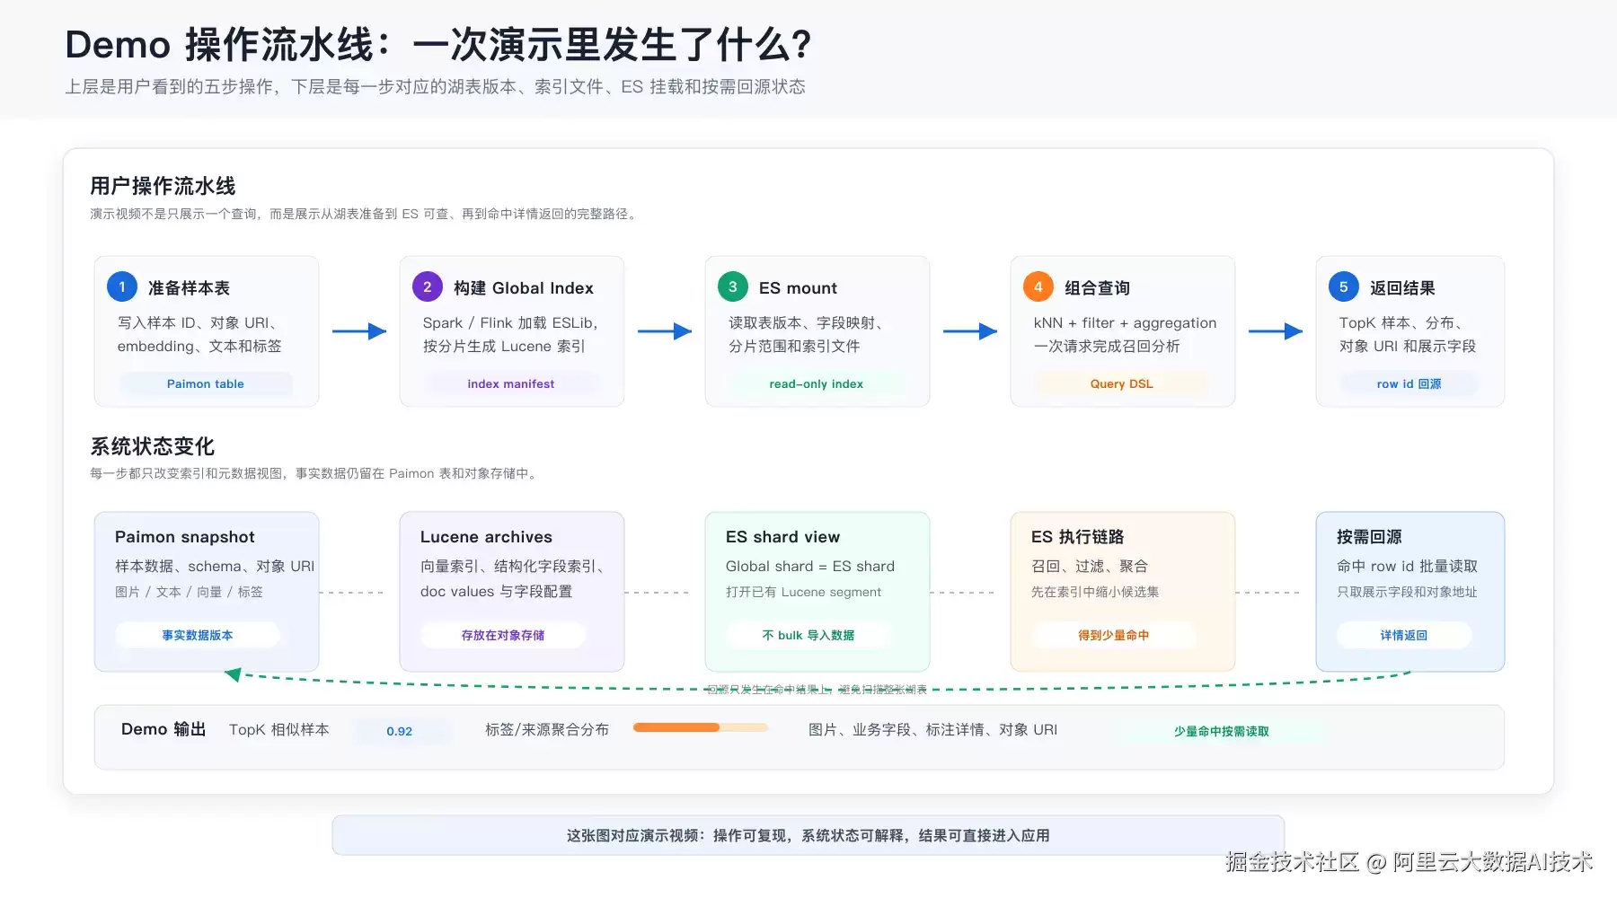The image size is (1617, 898).
Task: Click the orange 标签/来源聚合分布 progress bar
Action: coord(701,727)
